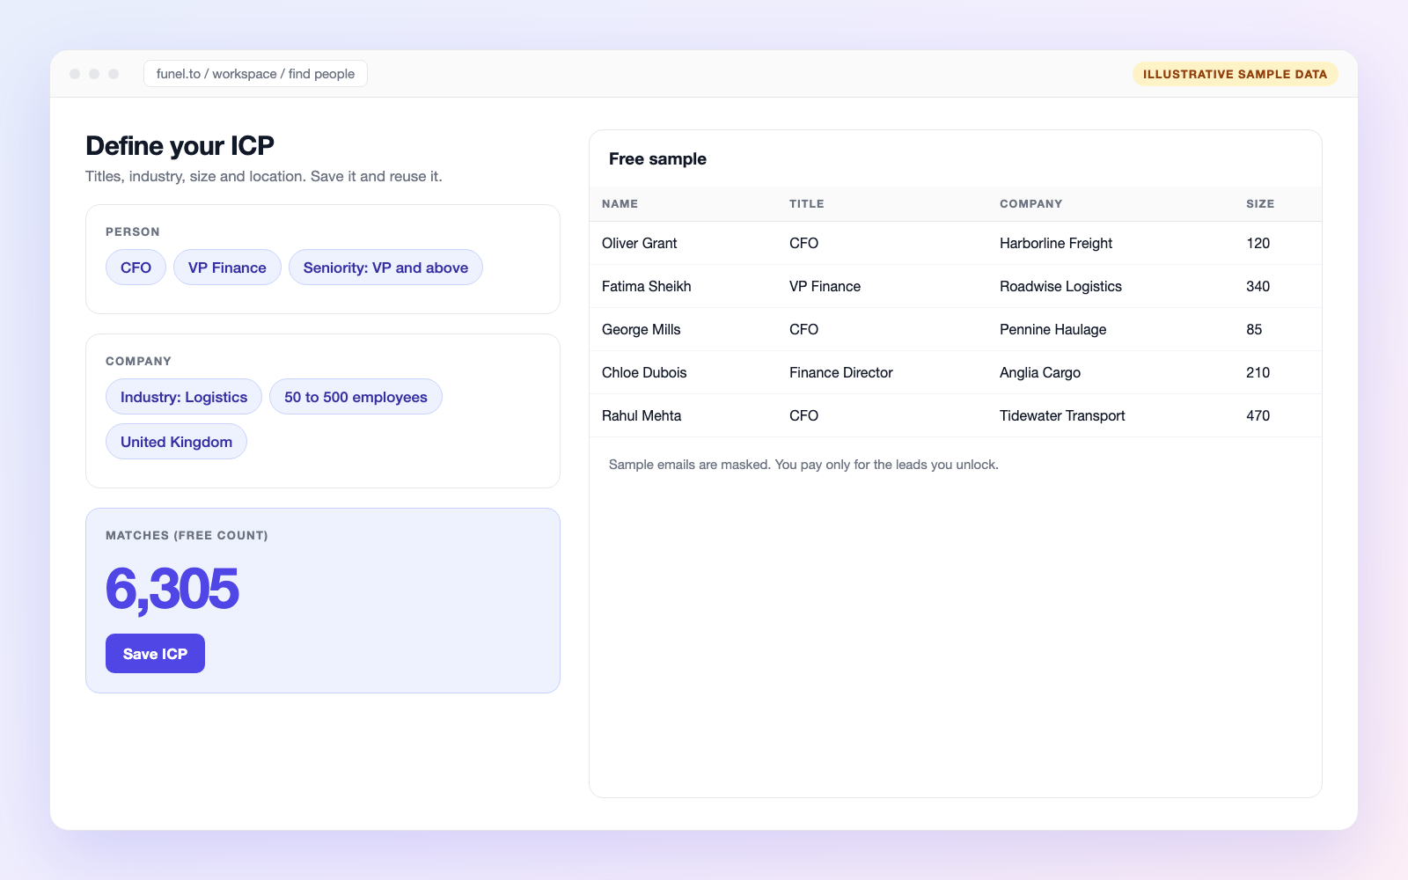Click the Roadwise Logistics company cell
Viewport: 1408px width, 880px height.
(1060, 286)
